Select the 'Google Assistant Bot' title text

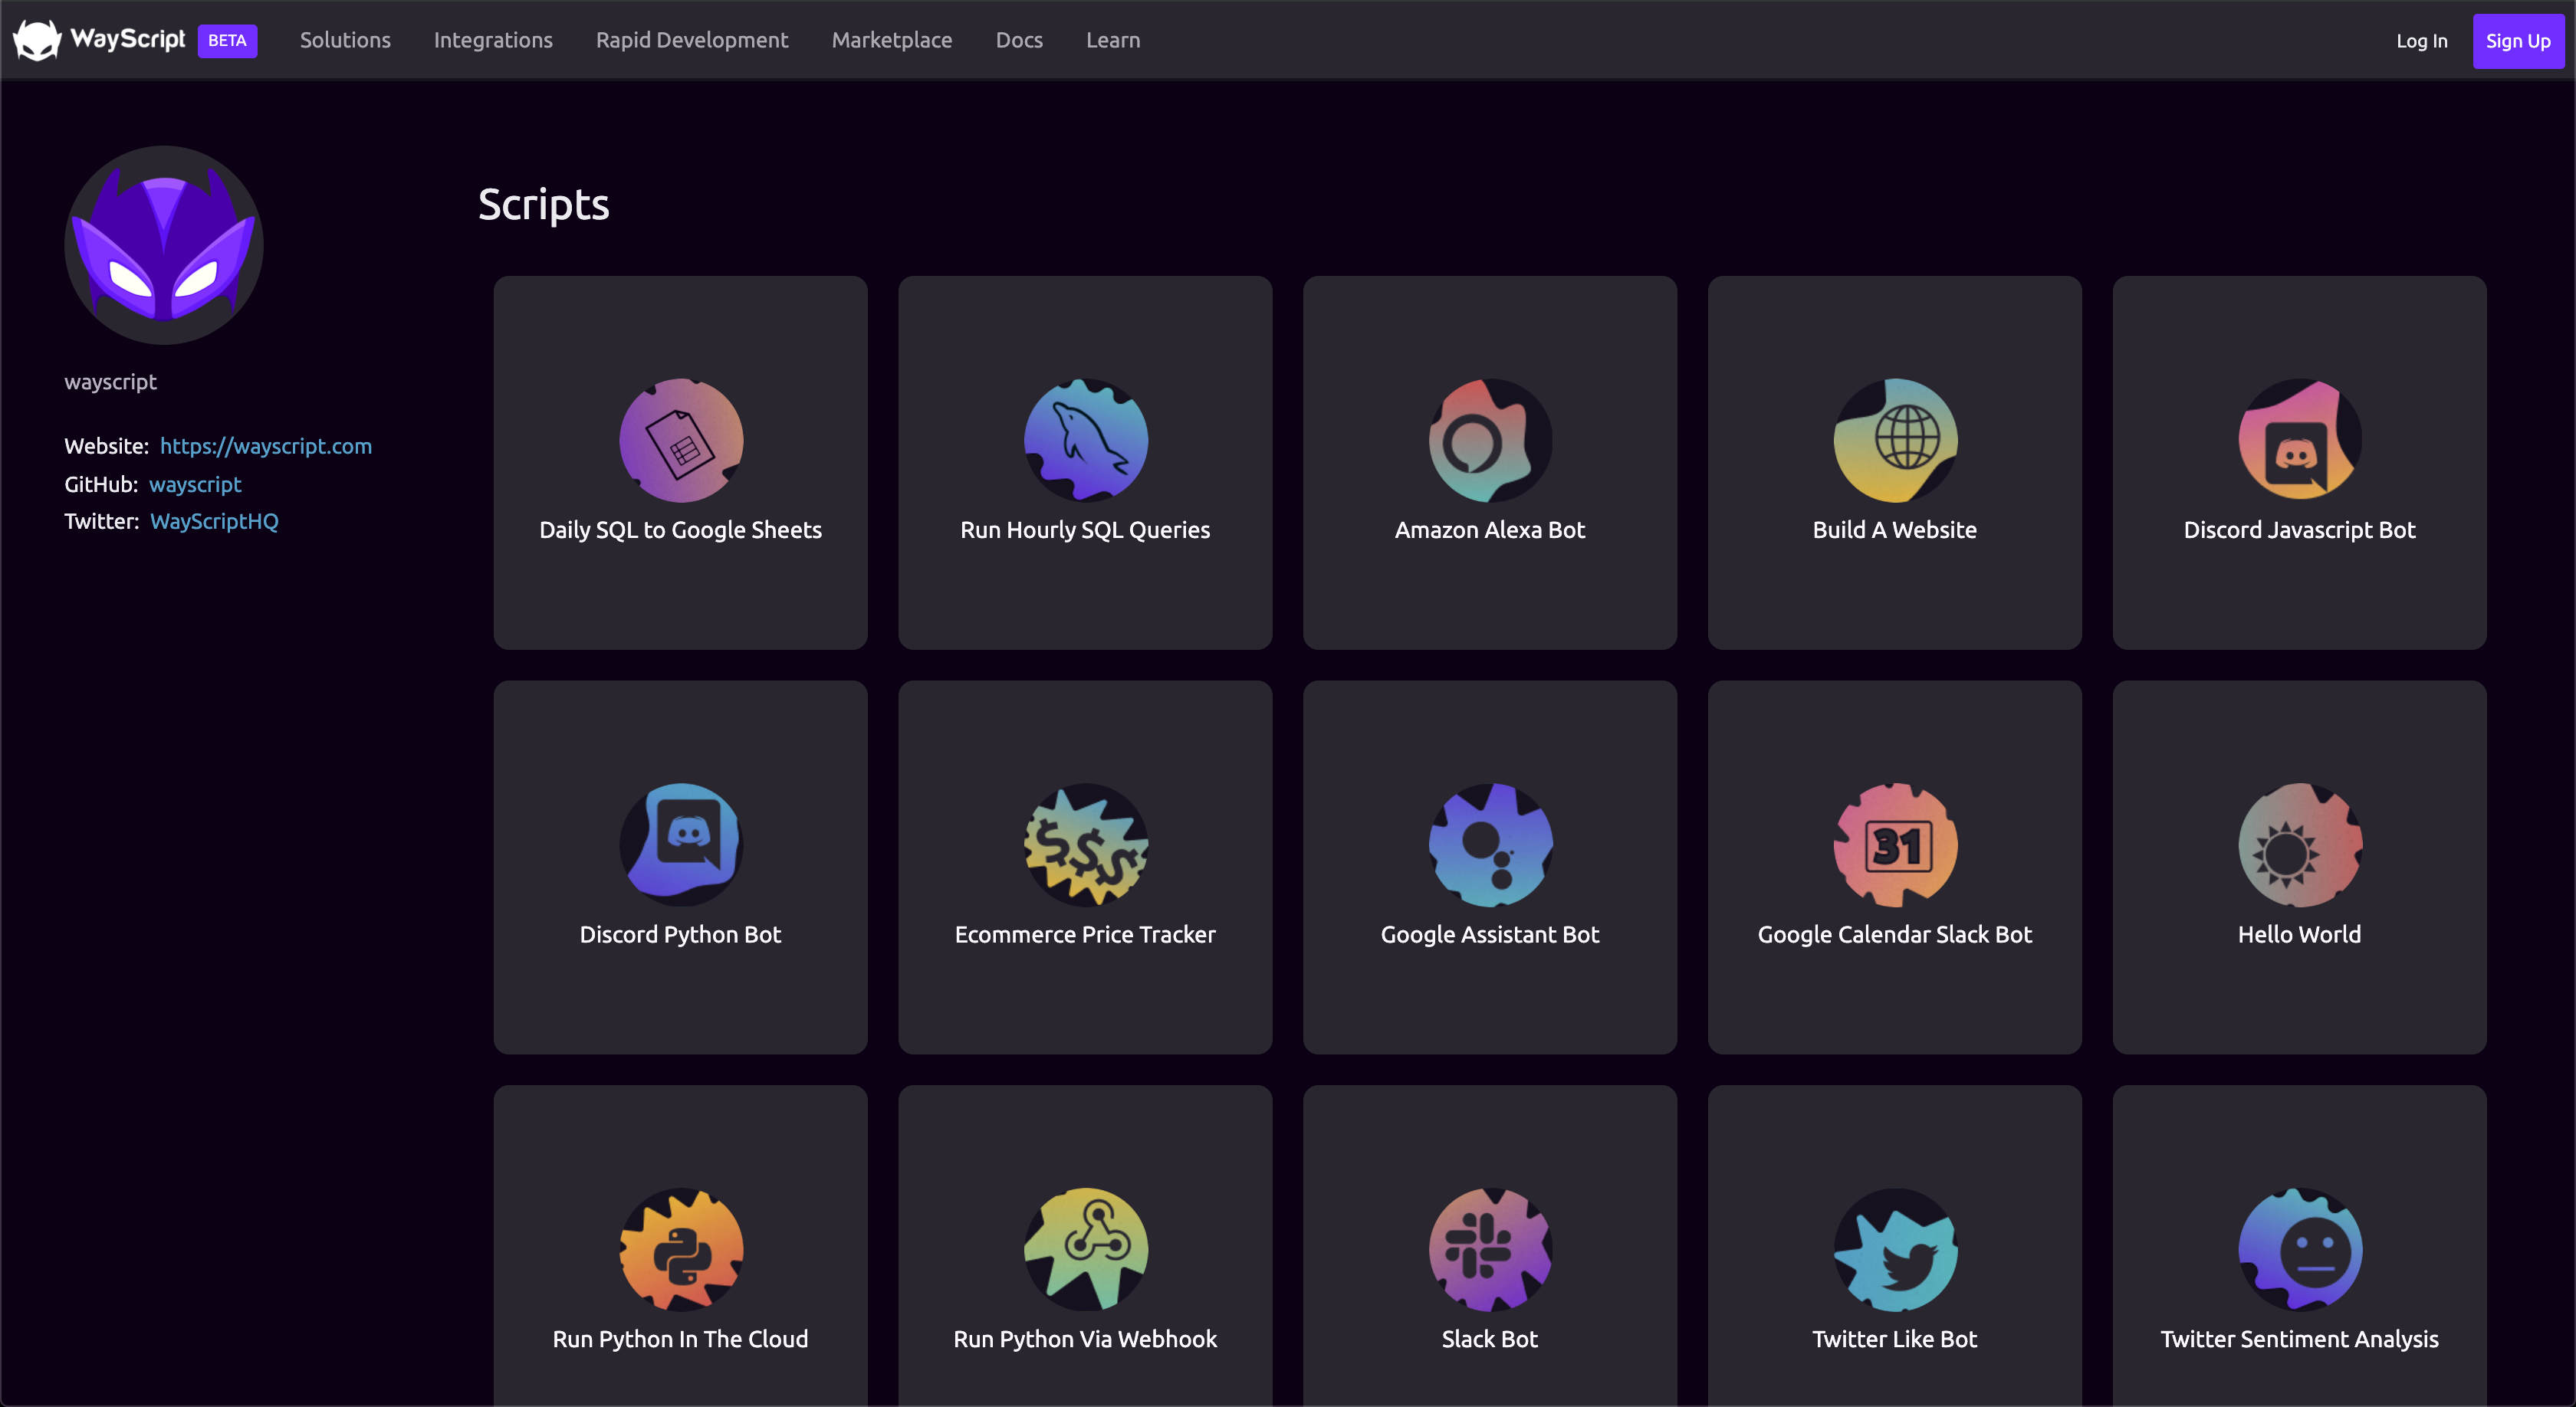coord(1490,934)
